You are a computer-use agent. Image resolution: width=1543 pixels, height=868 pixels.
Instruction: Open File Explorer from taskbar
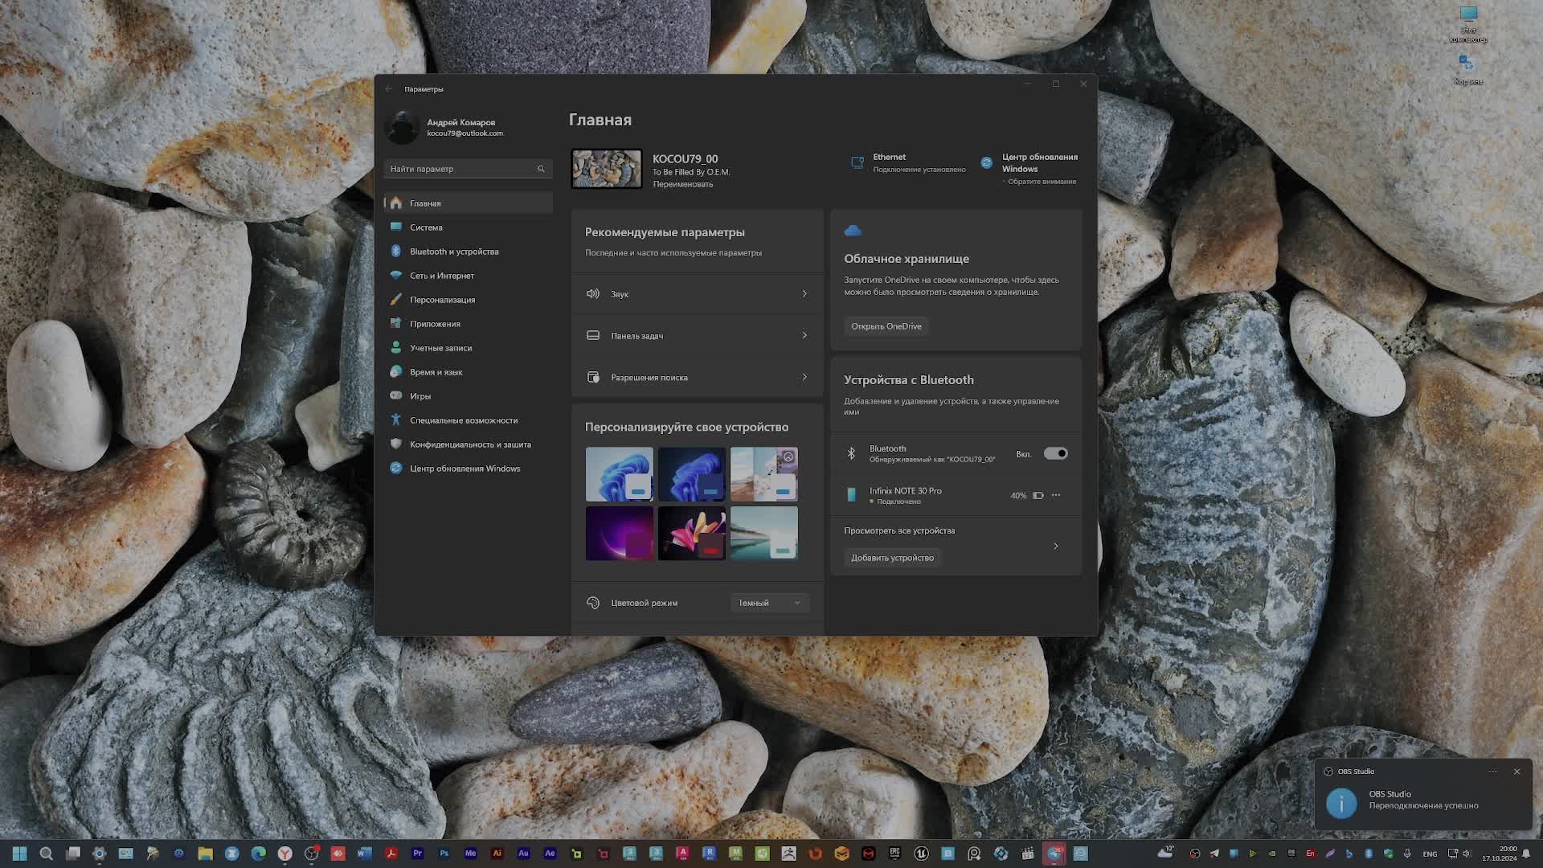[x=205, y=854]
